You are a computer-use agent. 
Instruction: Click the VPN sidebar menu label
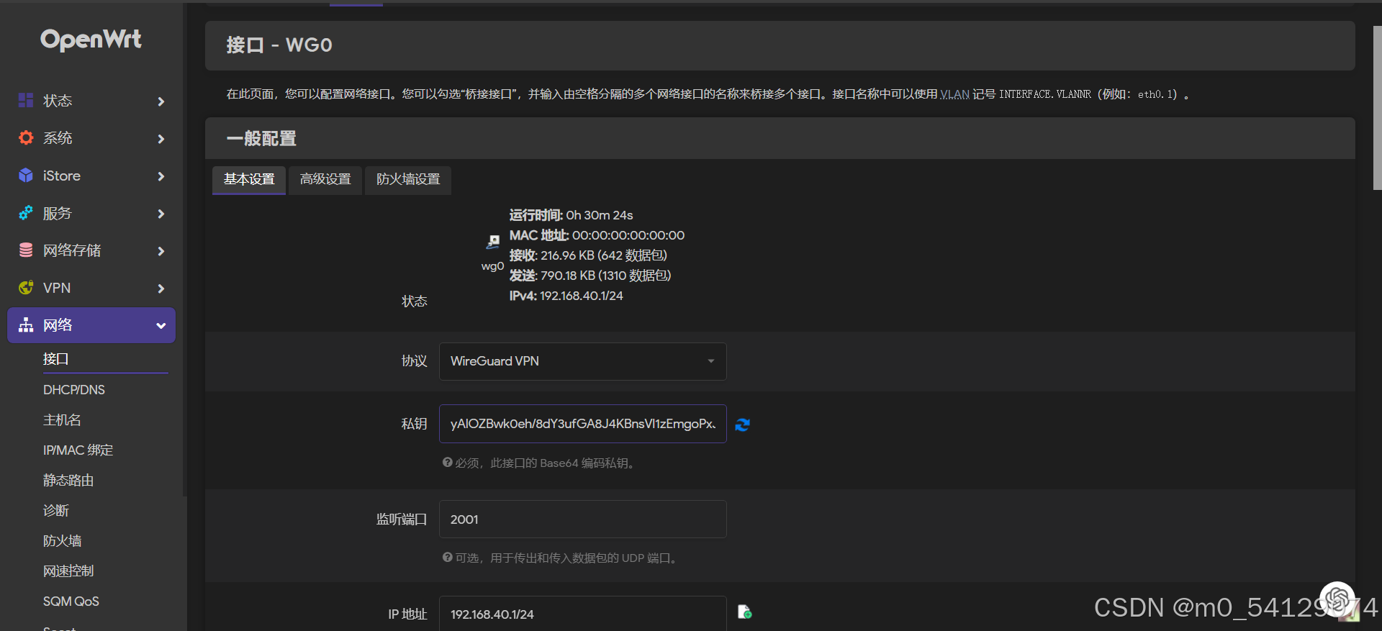click(x=57, y=288)
